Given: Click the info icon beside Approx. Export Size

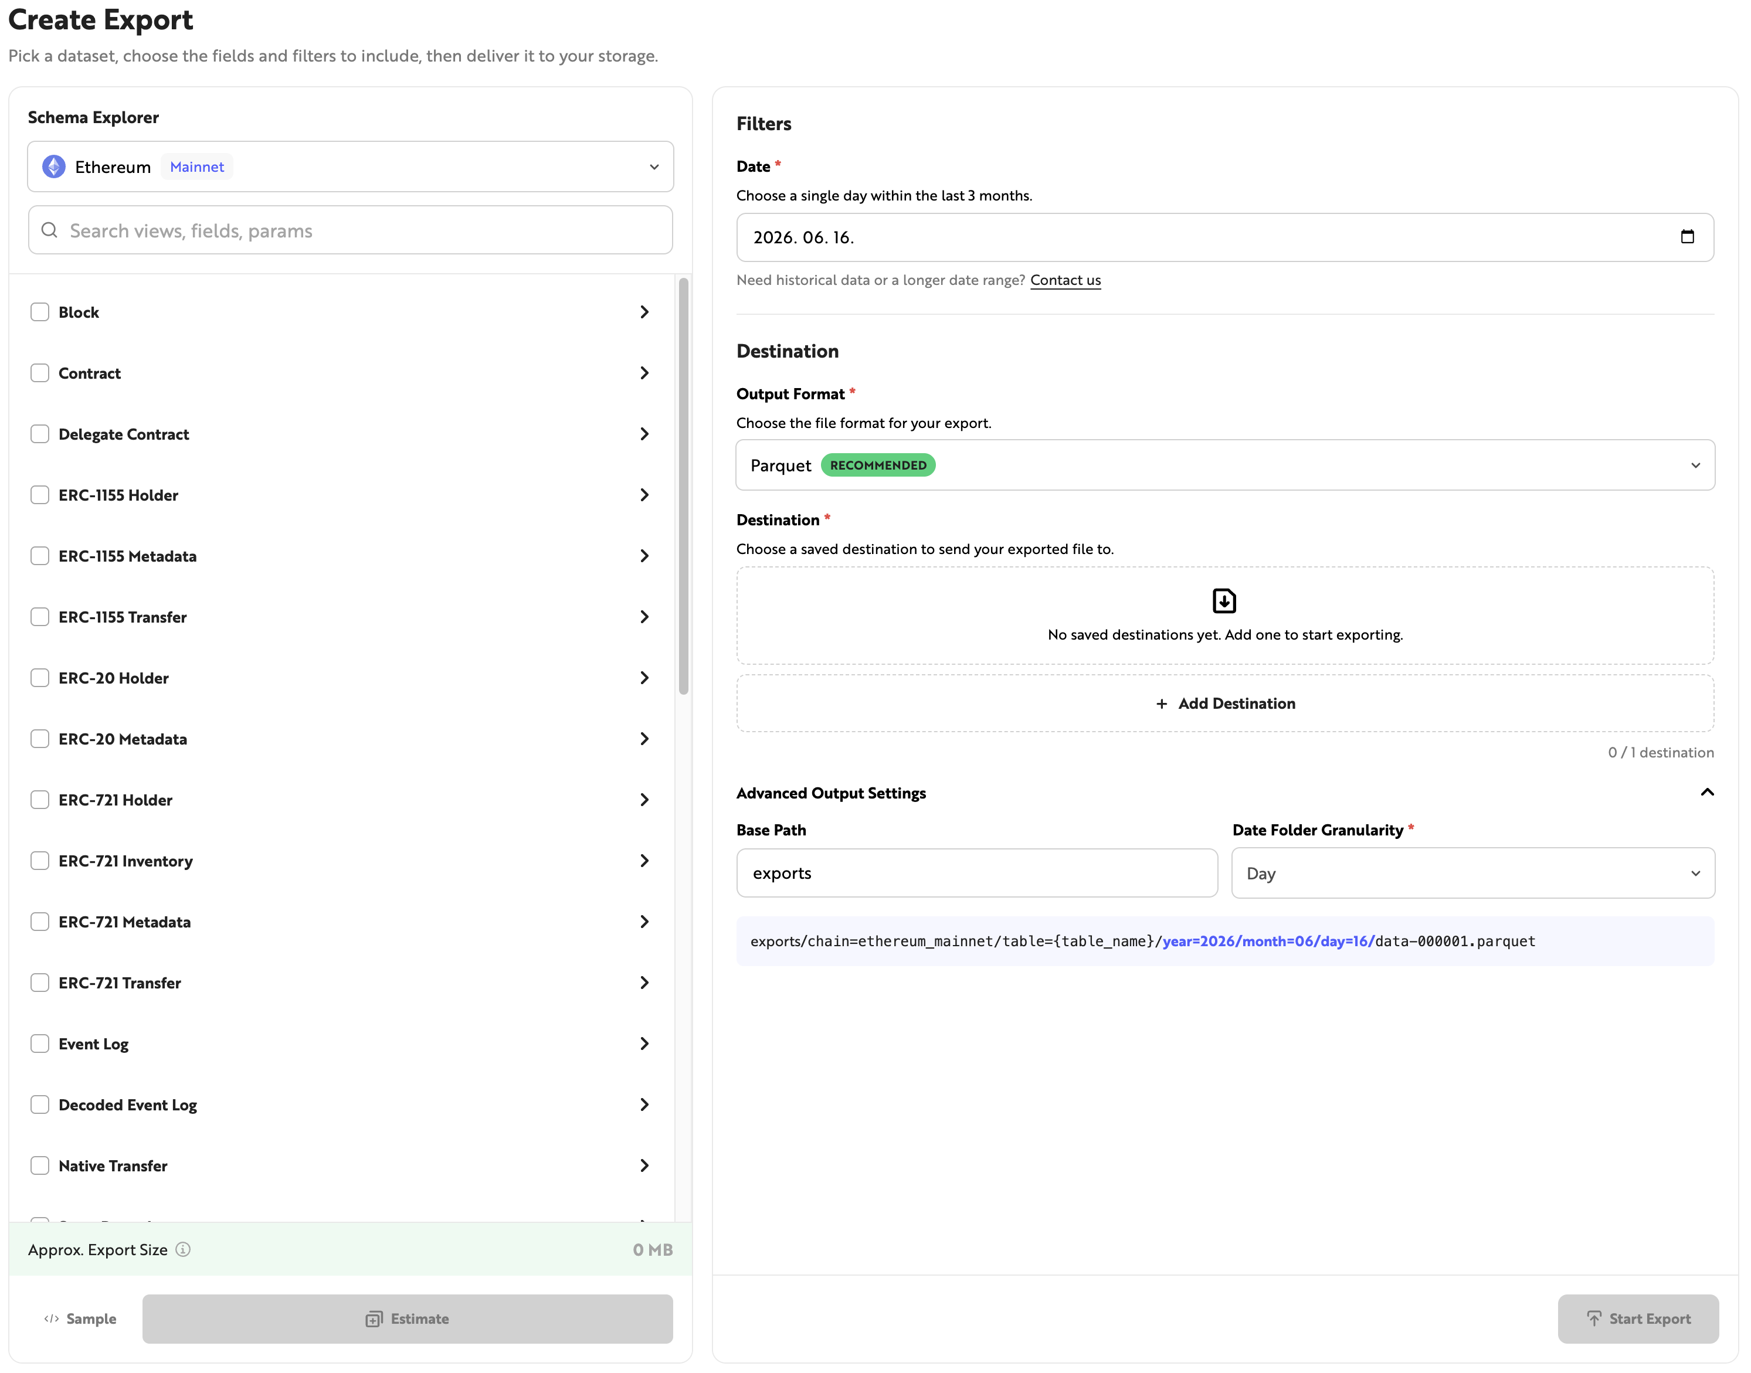Looking at the screenshot, I should [184, 1249].
